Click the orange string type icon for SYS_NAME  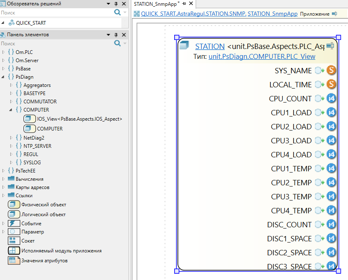331,70
